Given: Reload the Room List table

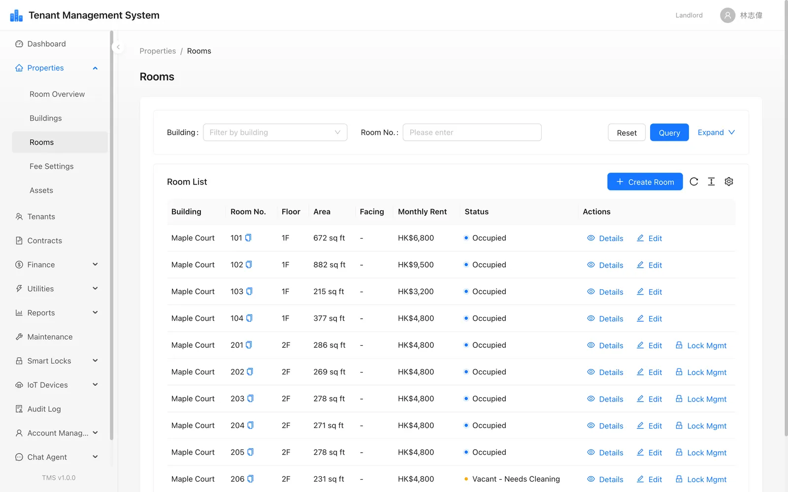Looking at the screenshot, I should (x=694, y=182).
